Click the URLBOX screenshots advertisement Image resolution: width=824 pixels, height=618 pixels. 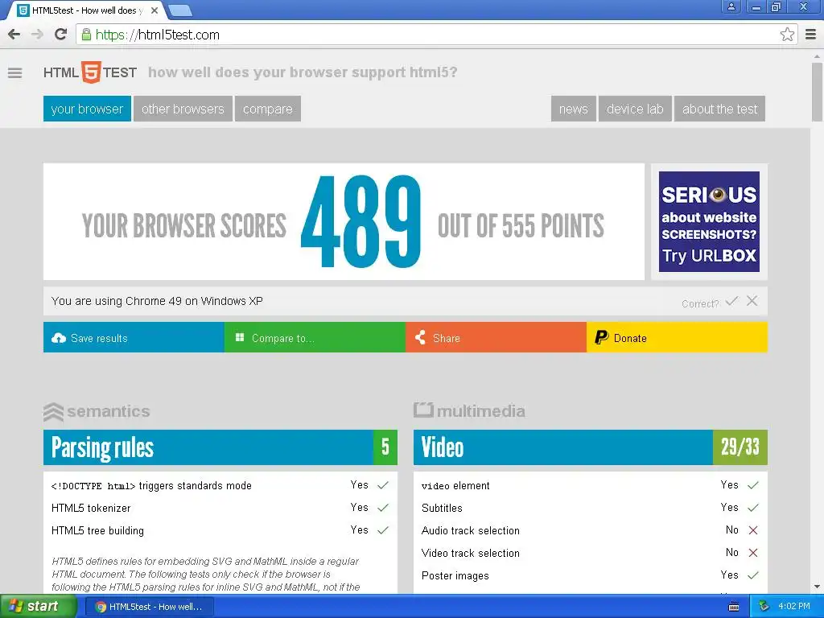coord(709,222)
